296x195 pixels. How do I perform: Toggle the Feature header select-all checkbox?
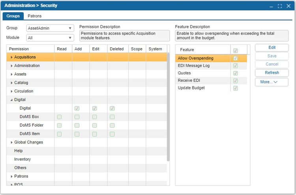235,50
